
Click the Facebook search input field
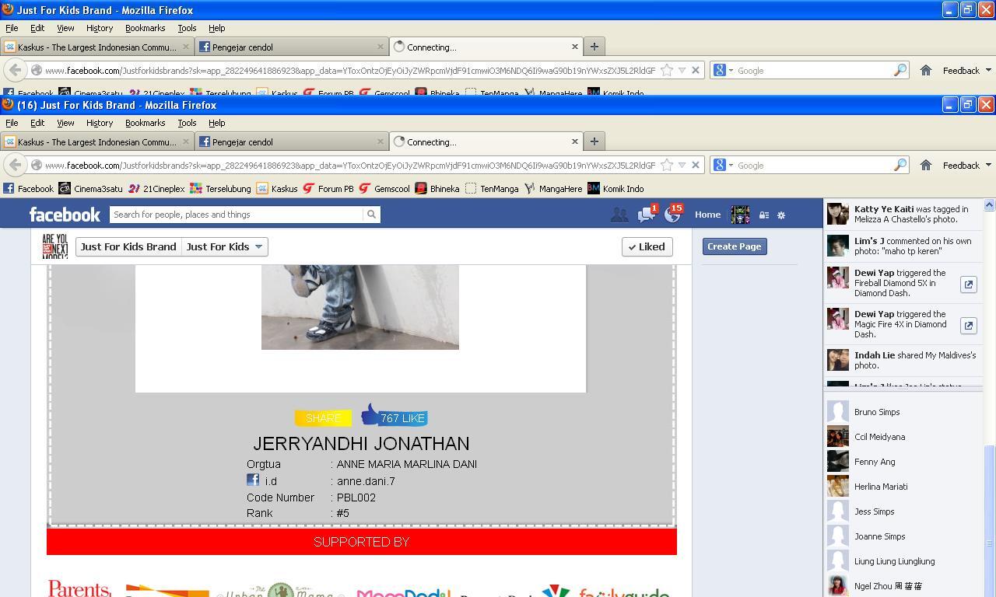click(236, 215)
